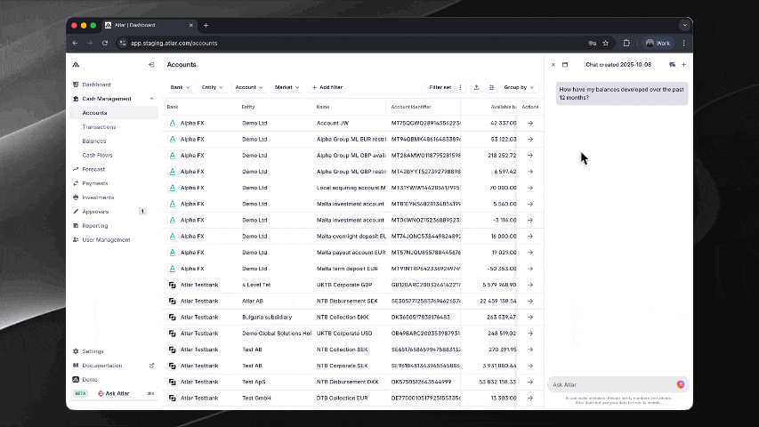Image resolution: width=759 pixels, height=427 pixels.
Task: Click the send button in chat input
Action: (x=681, y=384)
